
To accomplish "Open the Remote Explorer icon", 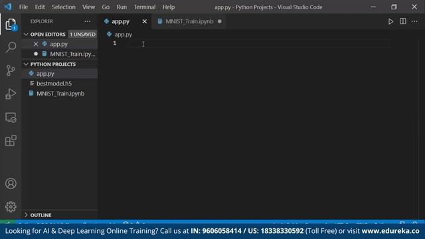I will [11, 118].
